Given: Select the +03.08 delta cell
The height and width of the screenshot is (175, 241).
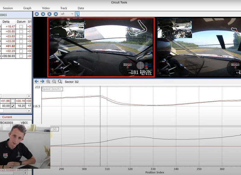Looking at the screenshot, I should pos(8,41).
